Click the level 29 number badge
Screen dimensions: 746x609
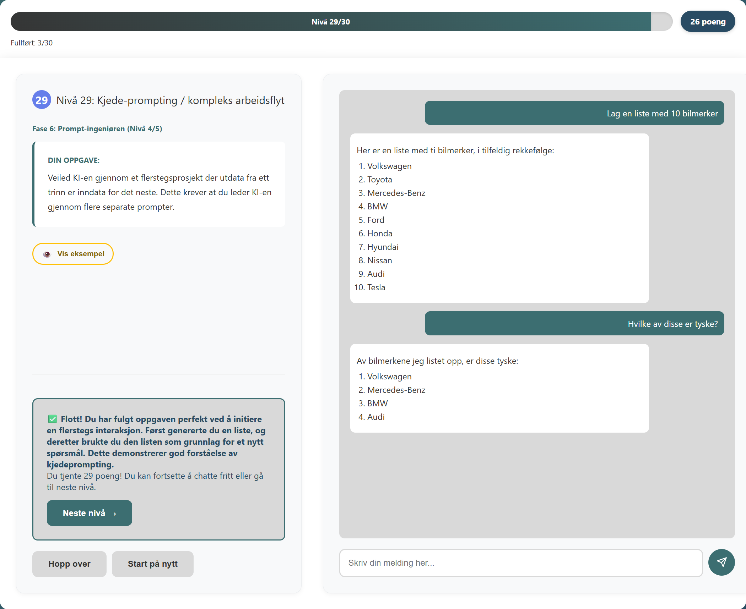[x=42, y=100]
